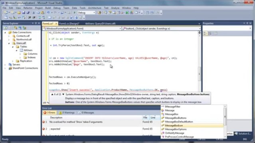Viewport: 255px width, 143px height.
Task: Click the Save toolbar icon
Action: click(x=24, y=13)
